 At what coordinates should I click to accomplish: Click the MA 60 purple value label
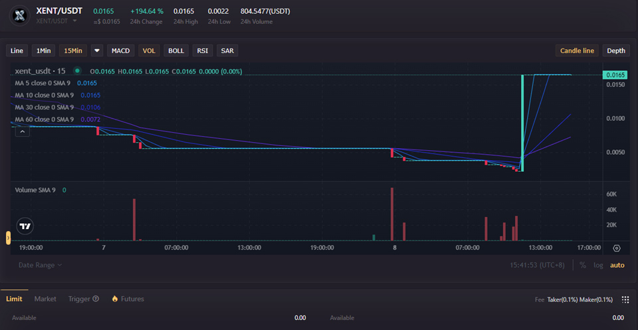(90, 119)
